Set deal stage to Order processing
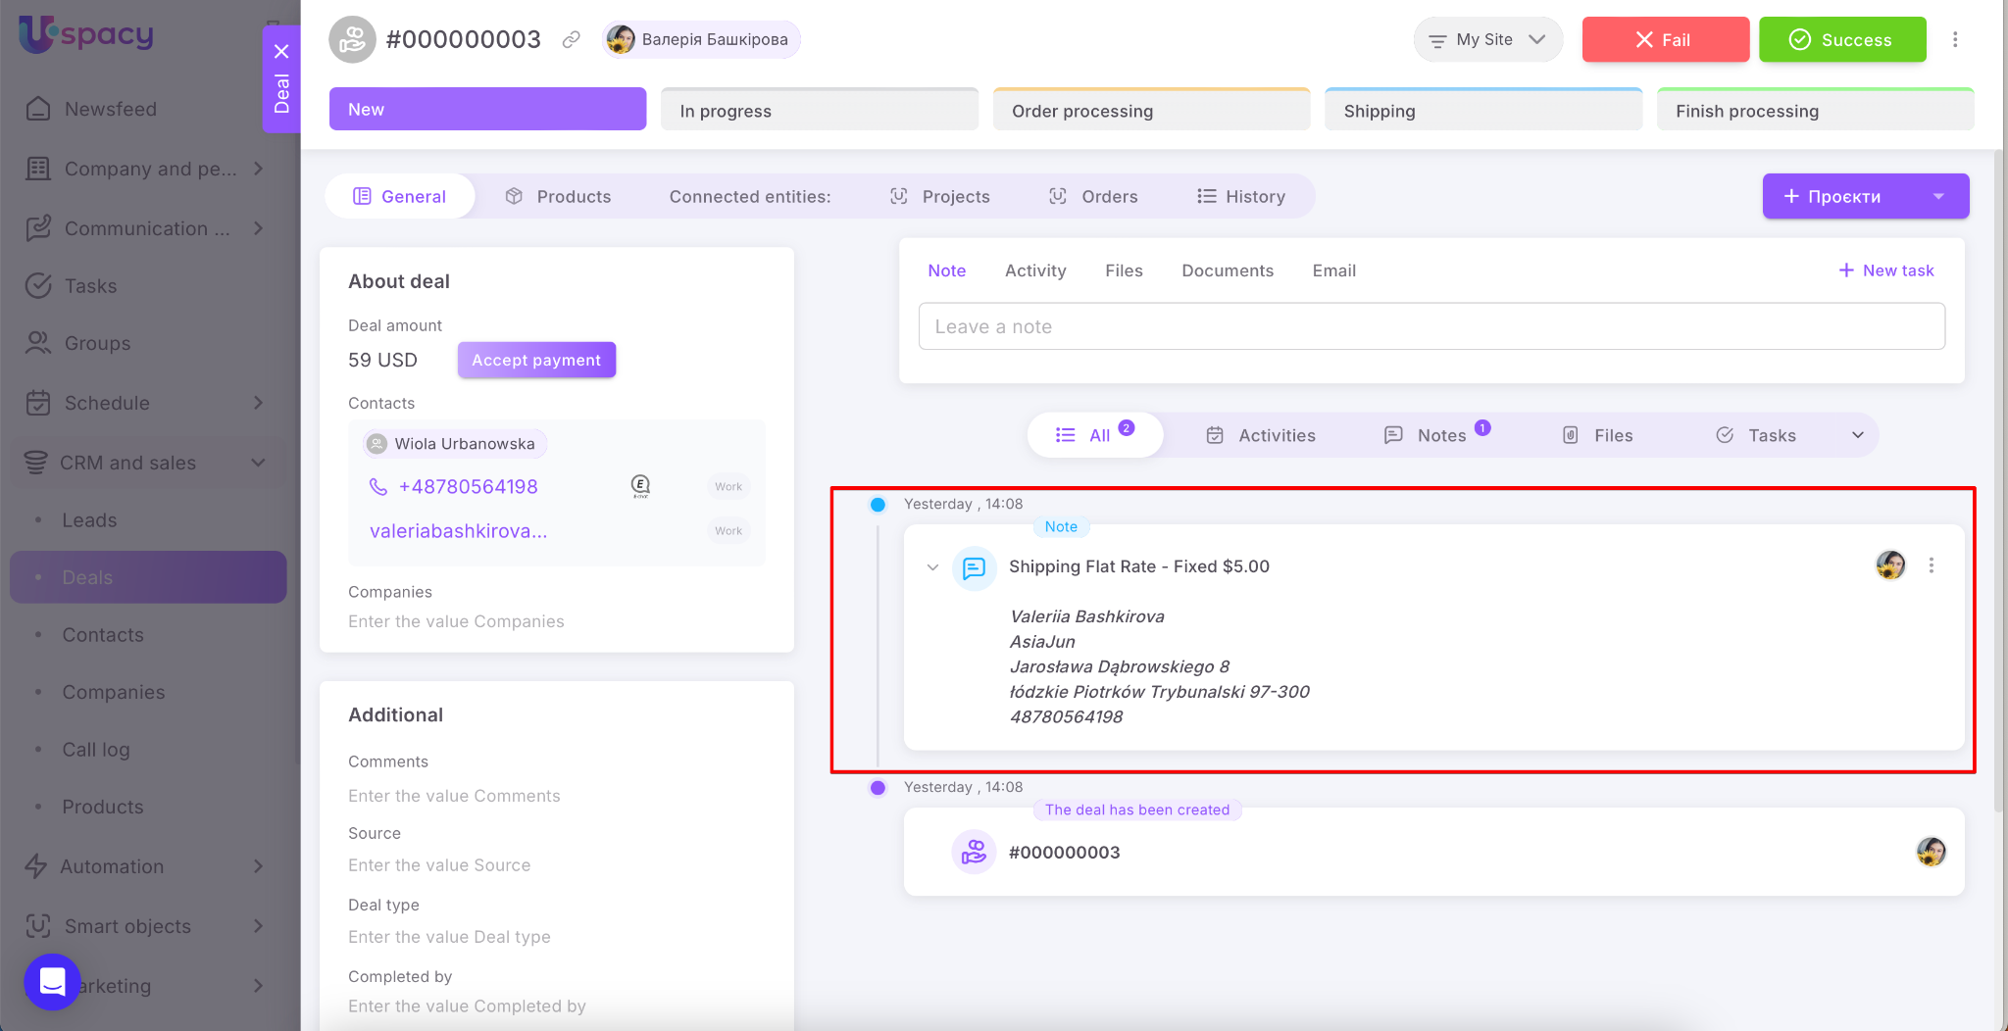The width and height of the screenshot is (2008, 1031). click(x=1150, y=111)
